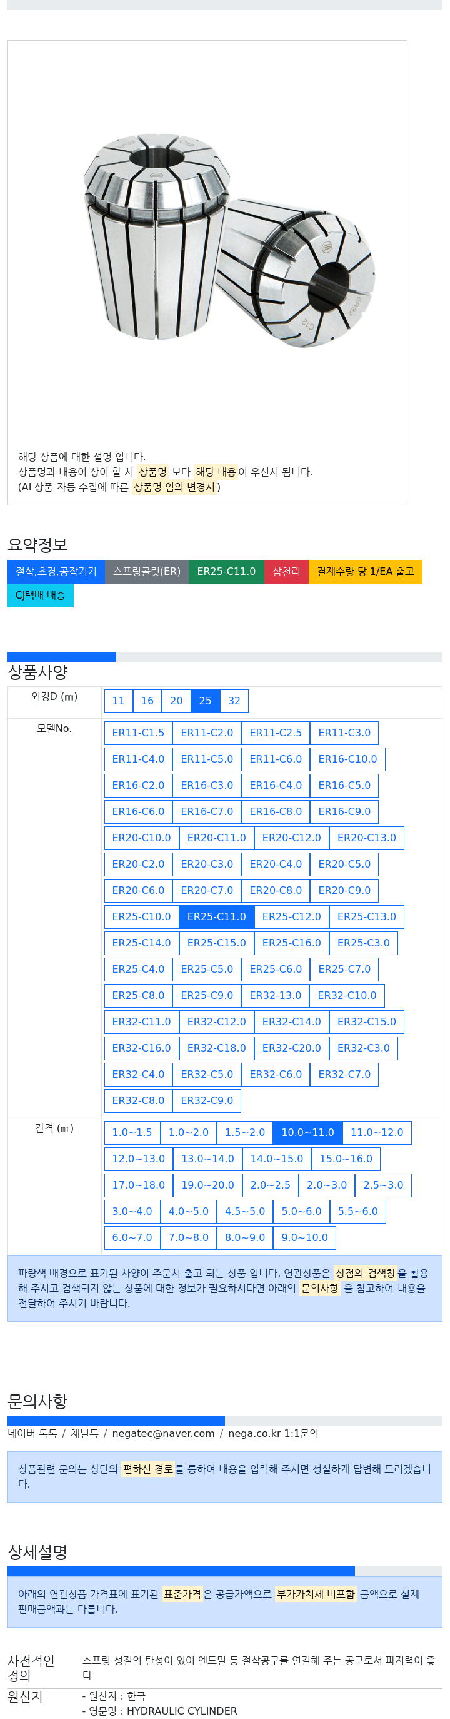Open the 스프링콜릿(ER) tag
This screenshot has width=450, height=1719.
(147, 571)
